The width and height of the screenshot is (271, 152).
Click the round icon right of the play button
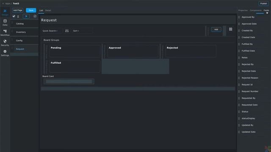pos(35,16)
